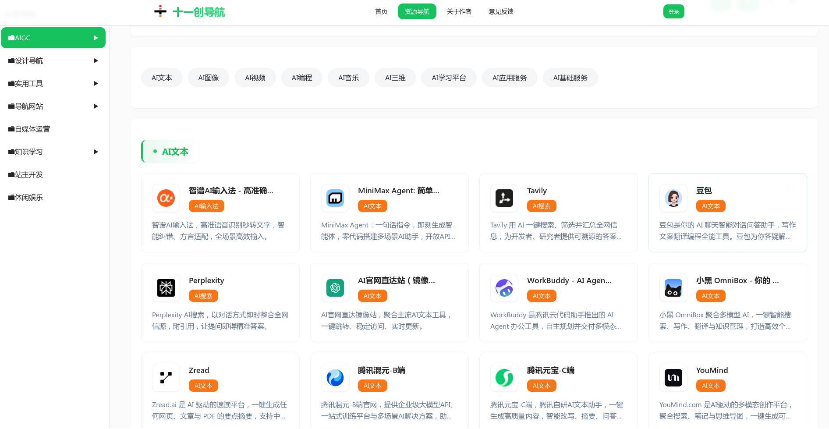Click the 休闲娱乐 folder icon
This screenshot has height=429, width=829.
point(11,198)
